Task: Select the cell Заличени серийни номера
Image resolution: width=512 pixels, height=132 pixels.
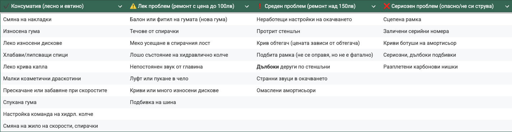Action: [x=446, y=31]
